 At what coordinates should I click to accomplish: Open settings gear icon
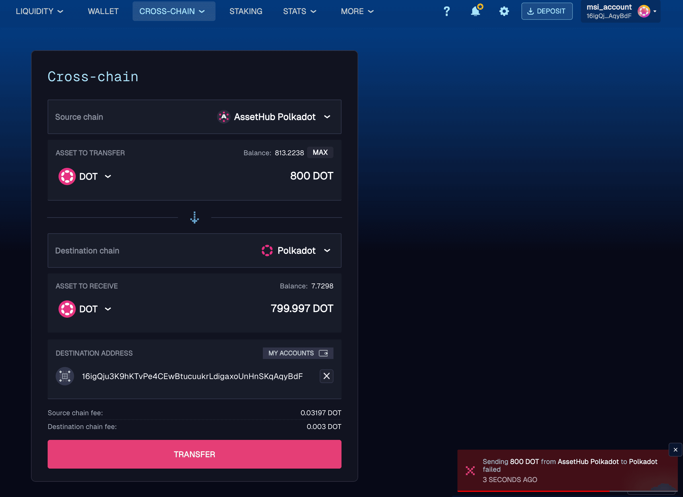point(504,11)
